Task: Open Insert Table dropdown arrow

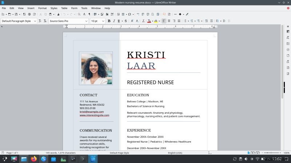Action: [x=98, y=14]
